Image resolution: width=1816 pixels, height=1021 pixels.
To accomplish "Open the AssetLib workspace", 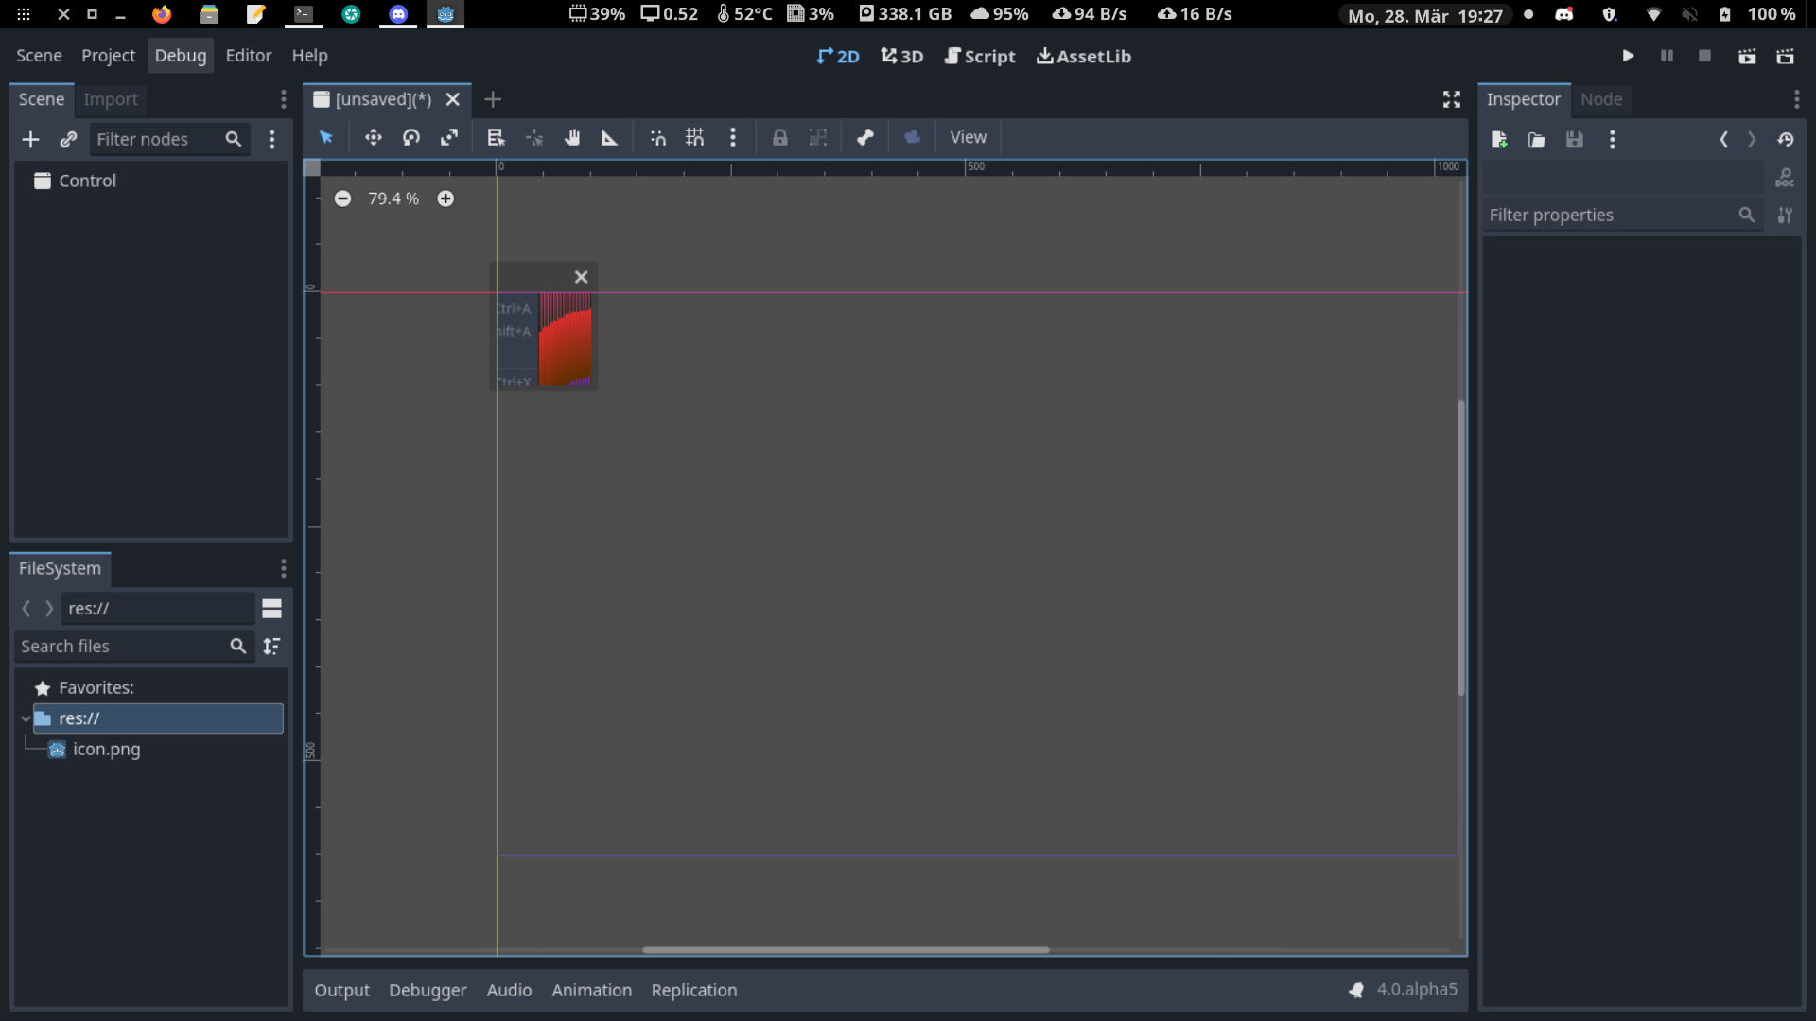I will click(x=1083, y=56).
